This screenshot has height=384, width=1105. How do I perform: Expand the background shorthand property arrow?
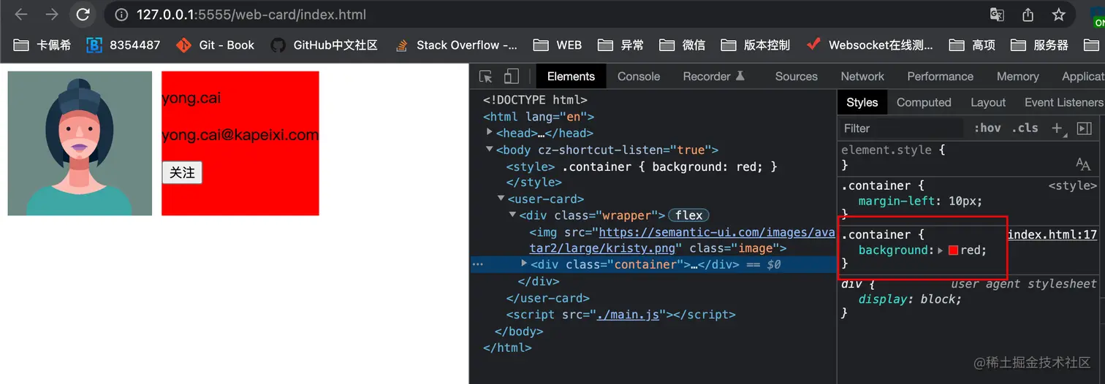[x=941, y=250]
